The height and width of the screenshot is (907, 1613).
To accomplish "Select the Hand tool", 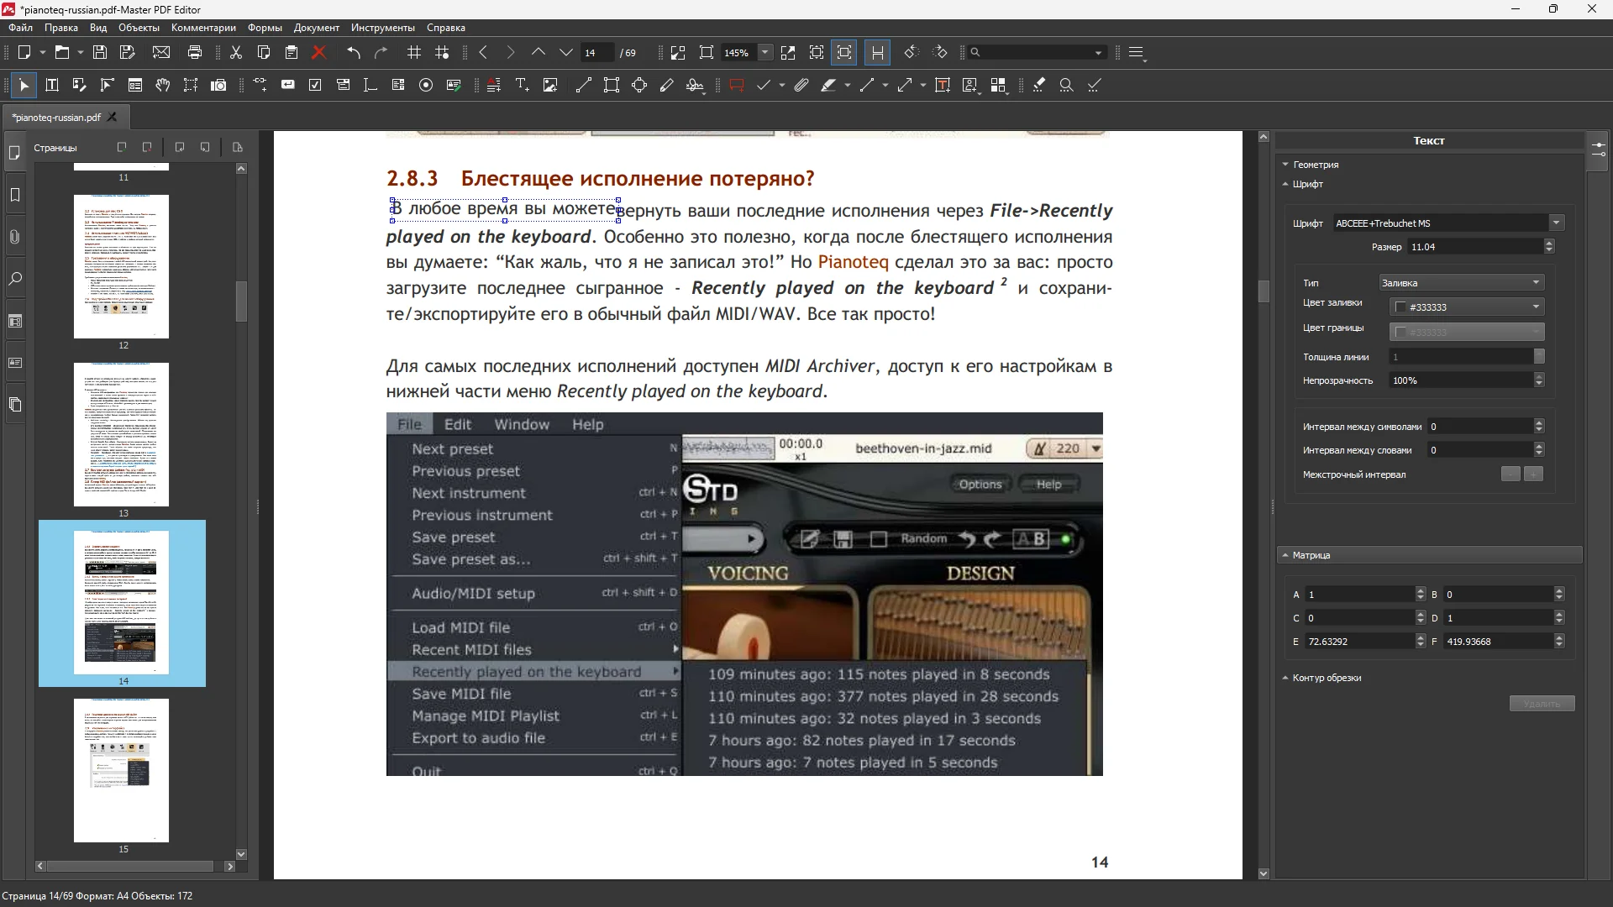I will click(163, 85).
